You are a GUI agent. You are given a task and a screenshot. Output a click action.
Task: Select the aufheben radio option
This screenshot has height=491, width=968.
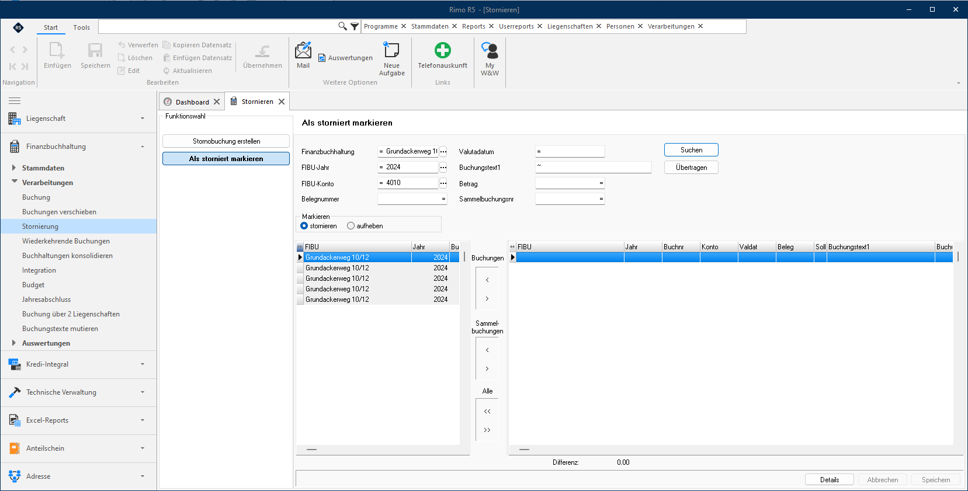tap(351, 226)
